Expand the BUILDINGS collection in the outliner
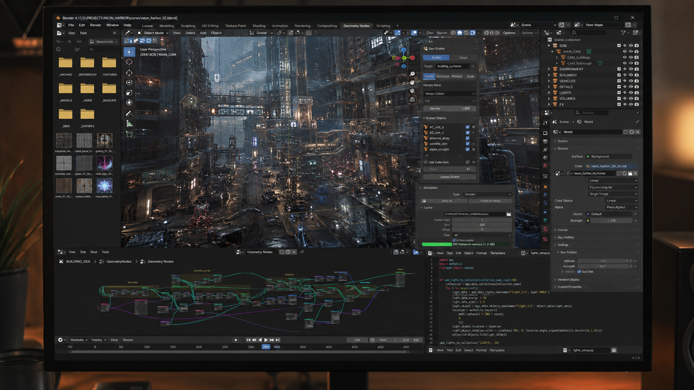 coord(549,75)
